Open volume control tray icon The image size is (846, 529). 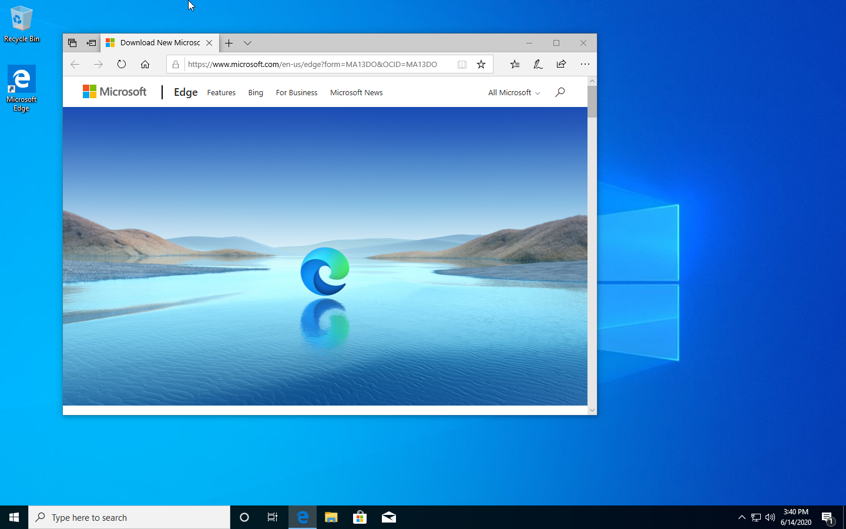pyautogui.click(x=770, y=517)
